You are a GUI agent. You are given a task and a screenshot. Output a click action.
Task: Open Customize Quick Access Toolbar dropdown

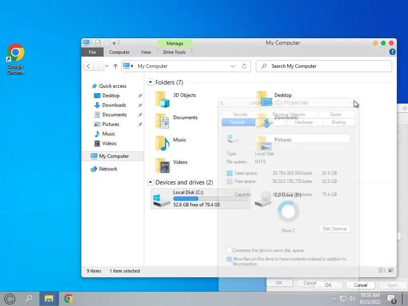(x=114, y=43)
